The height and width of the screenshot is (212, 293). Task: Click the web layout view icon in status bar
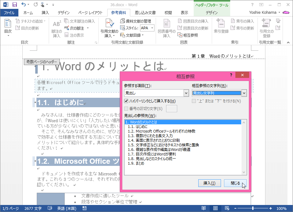point(227,208)
